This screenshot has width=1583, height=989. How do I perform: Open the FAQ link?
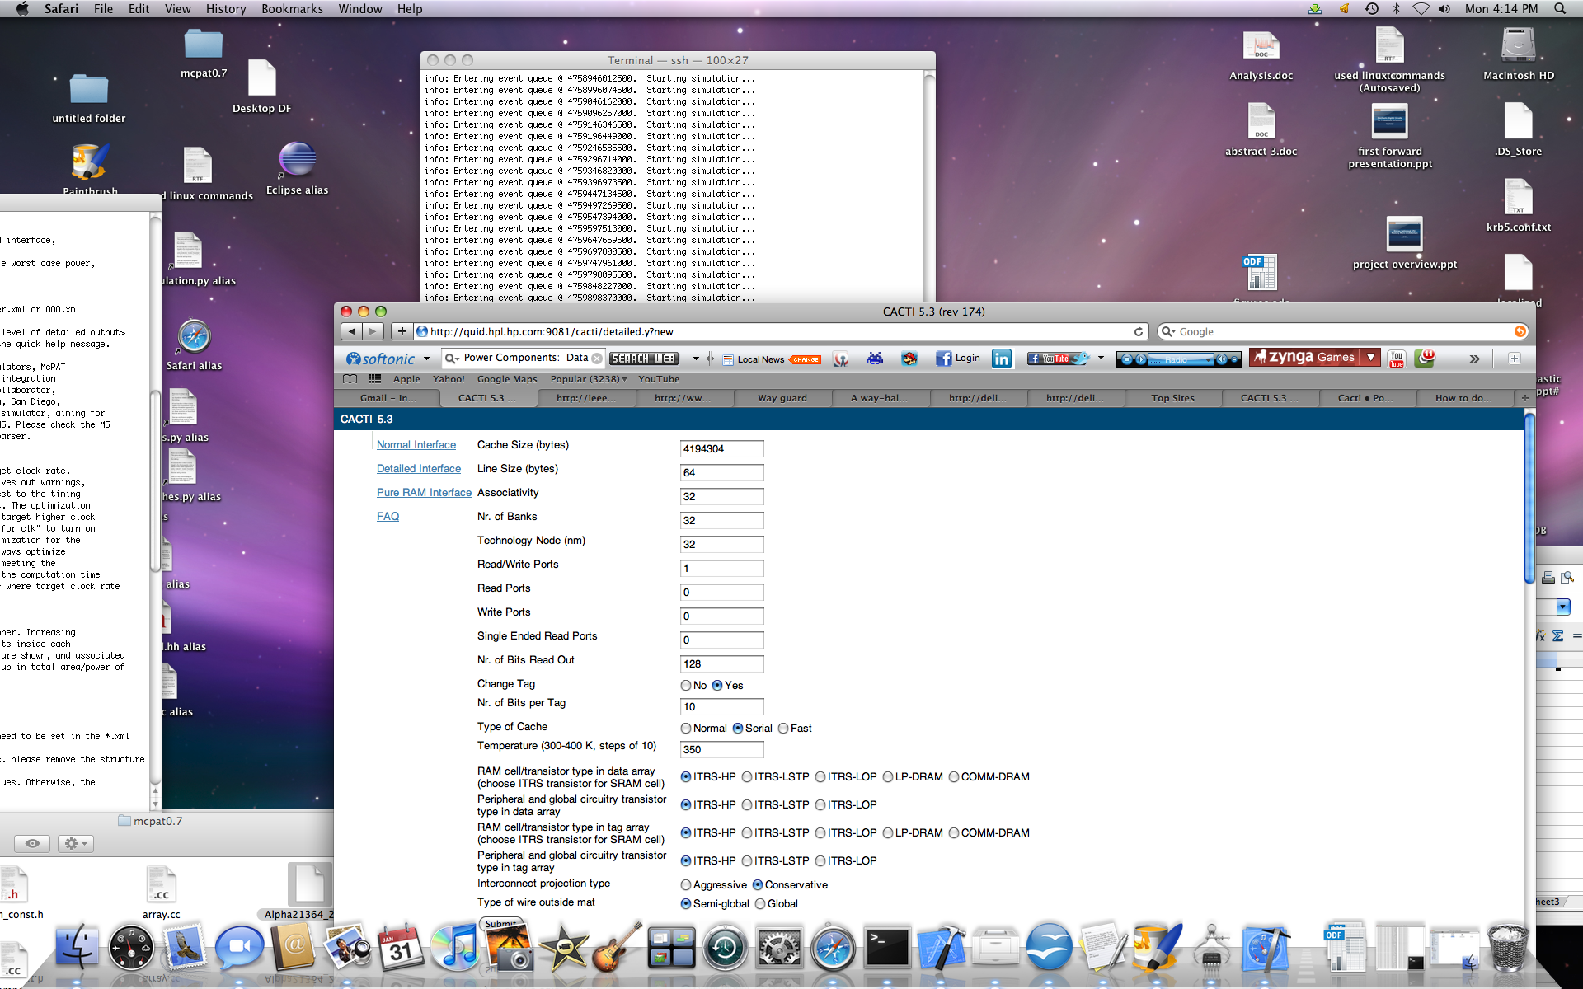click(388, 516)
